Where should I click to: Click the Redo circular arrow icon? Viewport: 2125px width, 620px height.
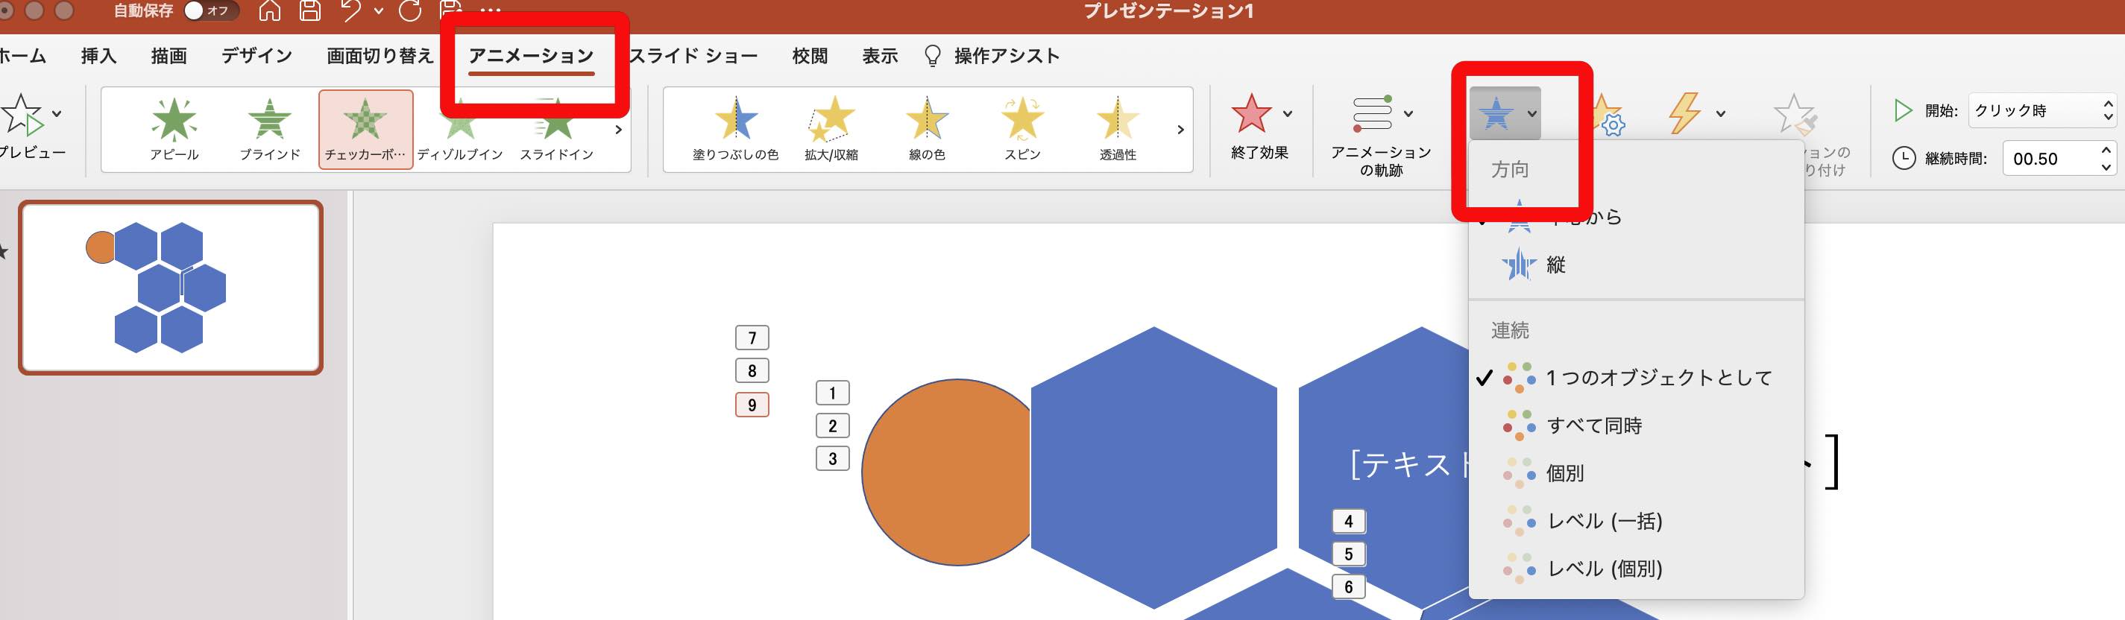point(410,10)
